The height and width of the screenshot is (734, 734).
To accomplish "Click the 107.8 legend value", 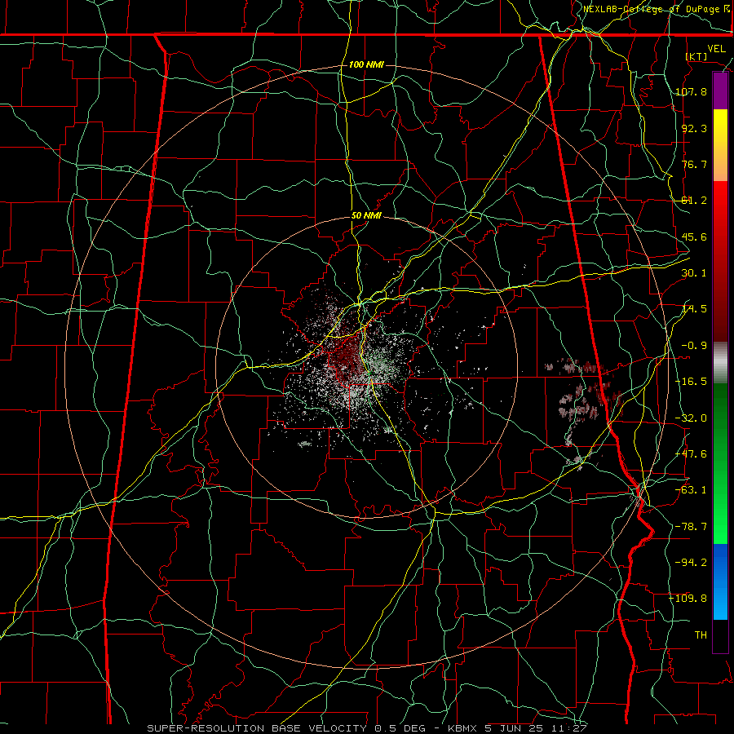I will 691,91.
